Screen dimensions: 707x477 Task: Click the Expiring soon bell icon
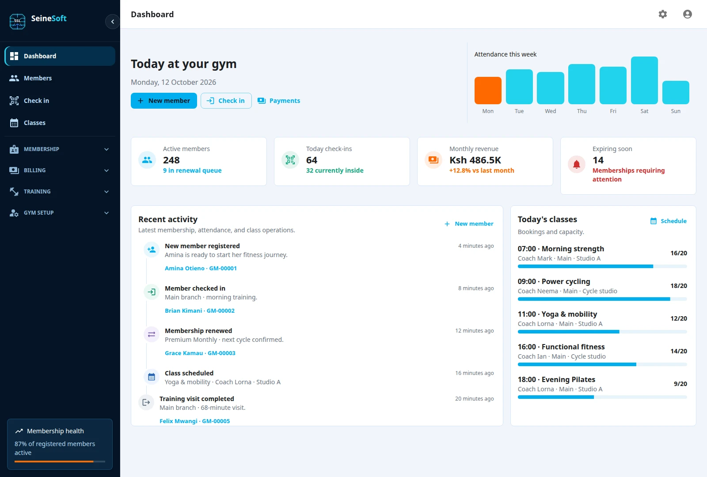tap(577, 164)
